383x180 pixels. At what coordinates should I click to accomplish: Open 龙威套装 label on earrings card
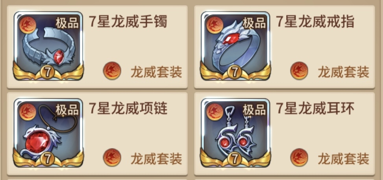(x=343, y=159)
